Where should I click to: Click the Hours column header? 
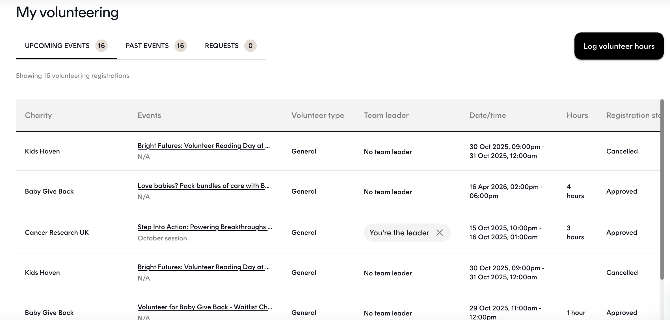pos(577,115)
